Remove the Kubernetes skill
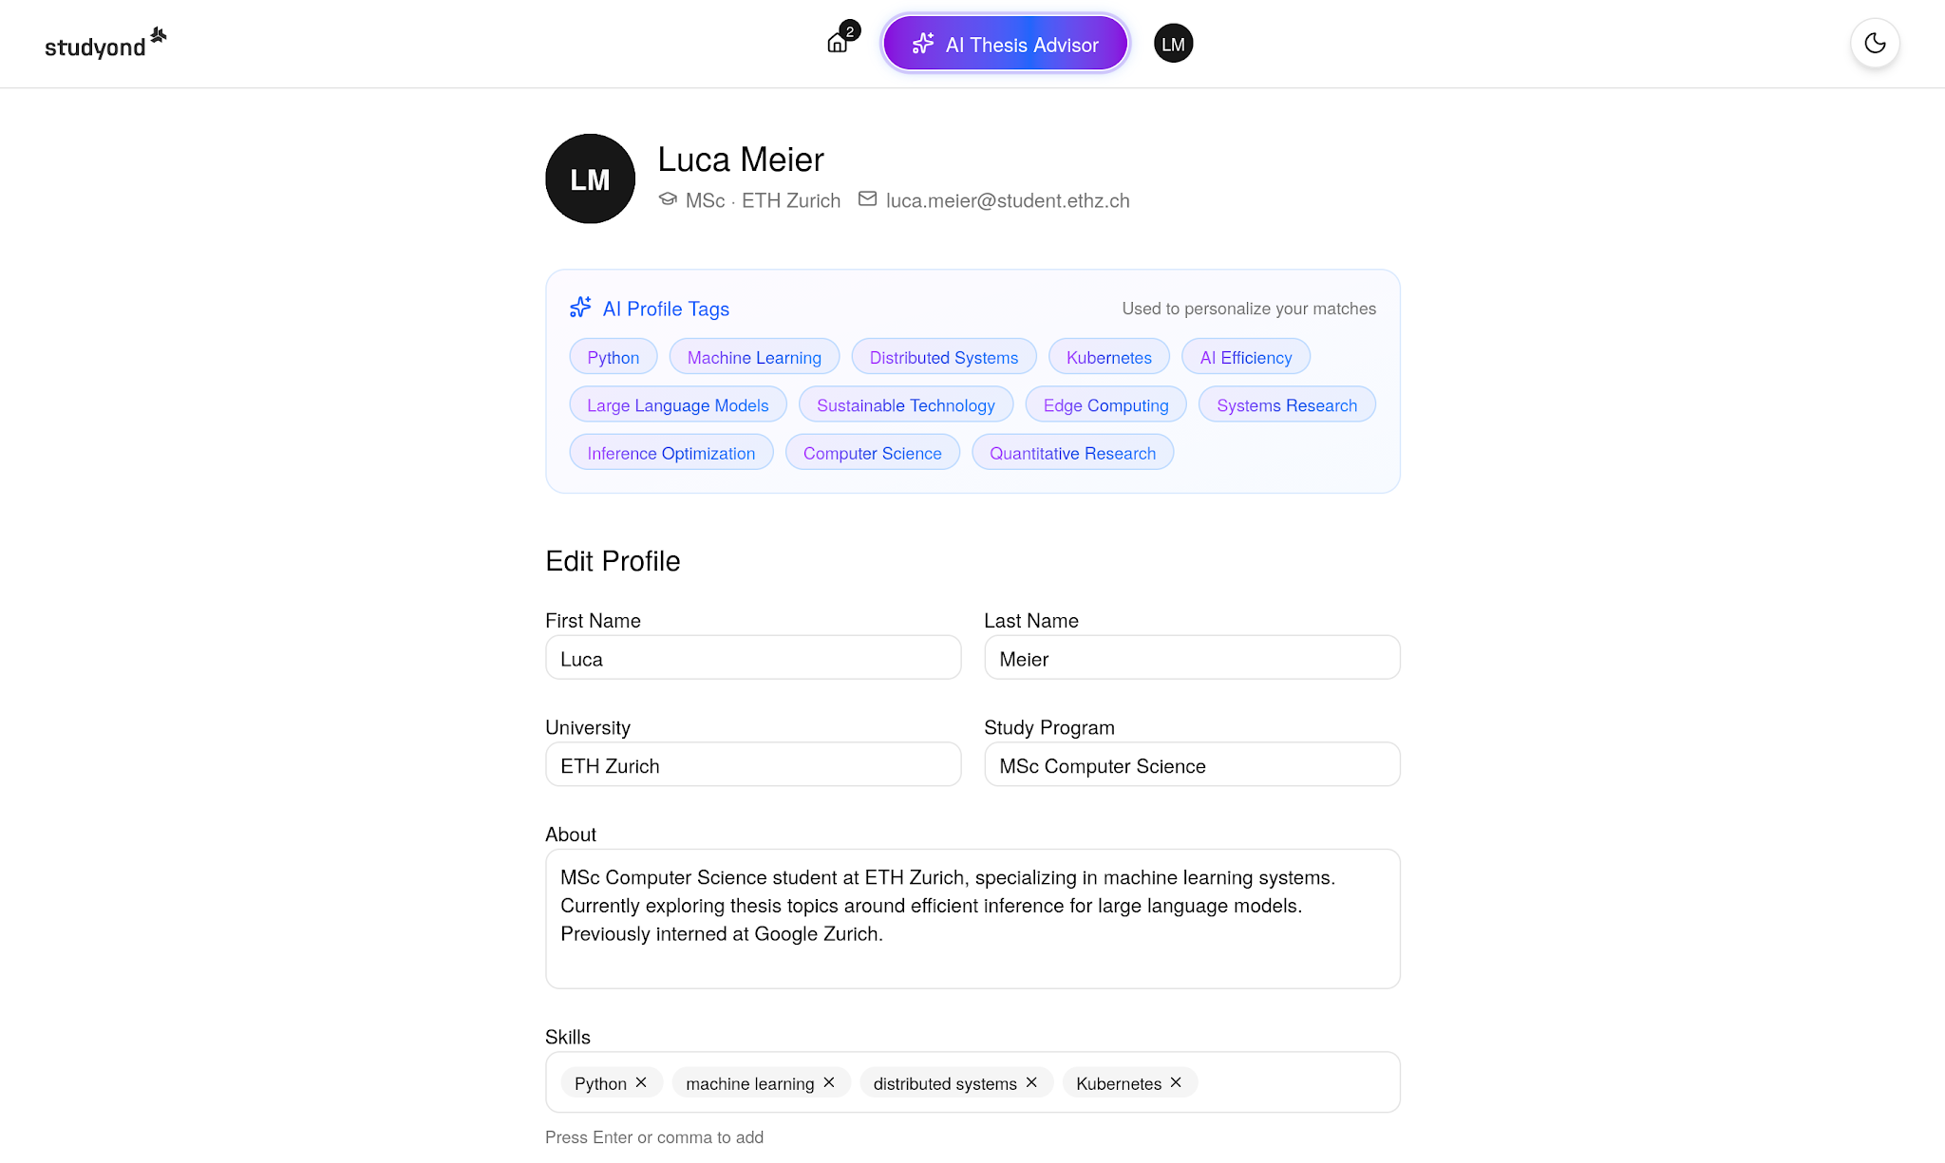Screen dimensions: 1945x1163 coord(1175,1082)
